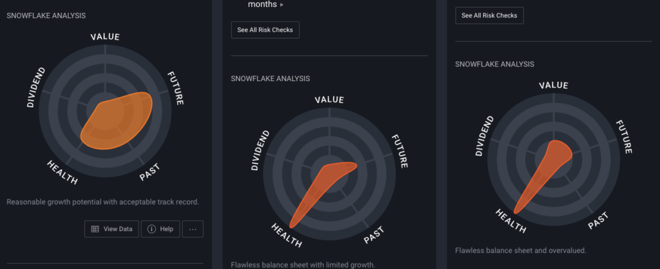Click HEALTH axis label on reasonable-growth snowflake
660x269 pixels.
click(x=63, y=172)
